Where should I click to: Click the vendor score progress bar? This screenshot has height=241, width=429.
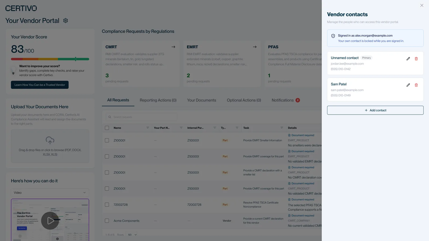(x=50, y=59)
